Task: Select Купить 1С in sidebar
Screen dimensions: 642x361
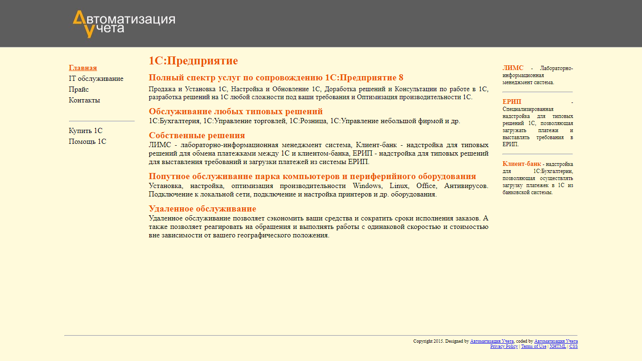Action: click(x=86, y=131)
